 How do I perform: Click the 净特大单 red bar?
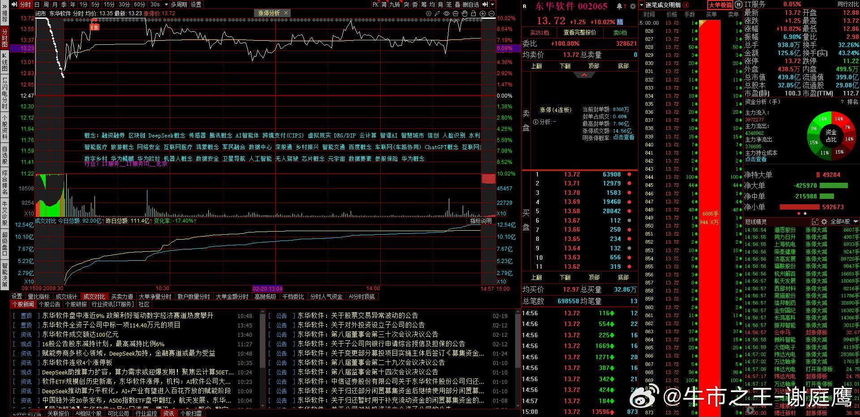(818, 175)
